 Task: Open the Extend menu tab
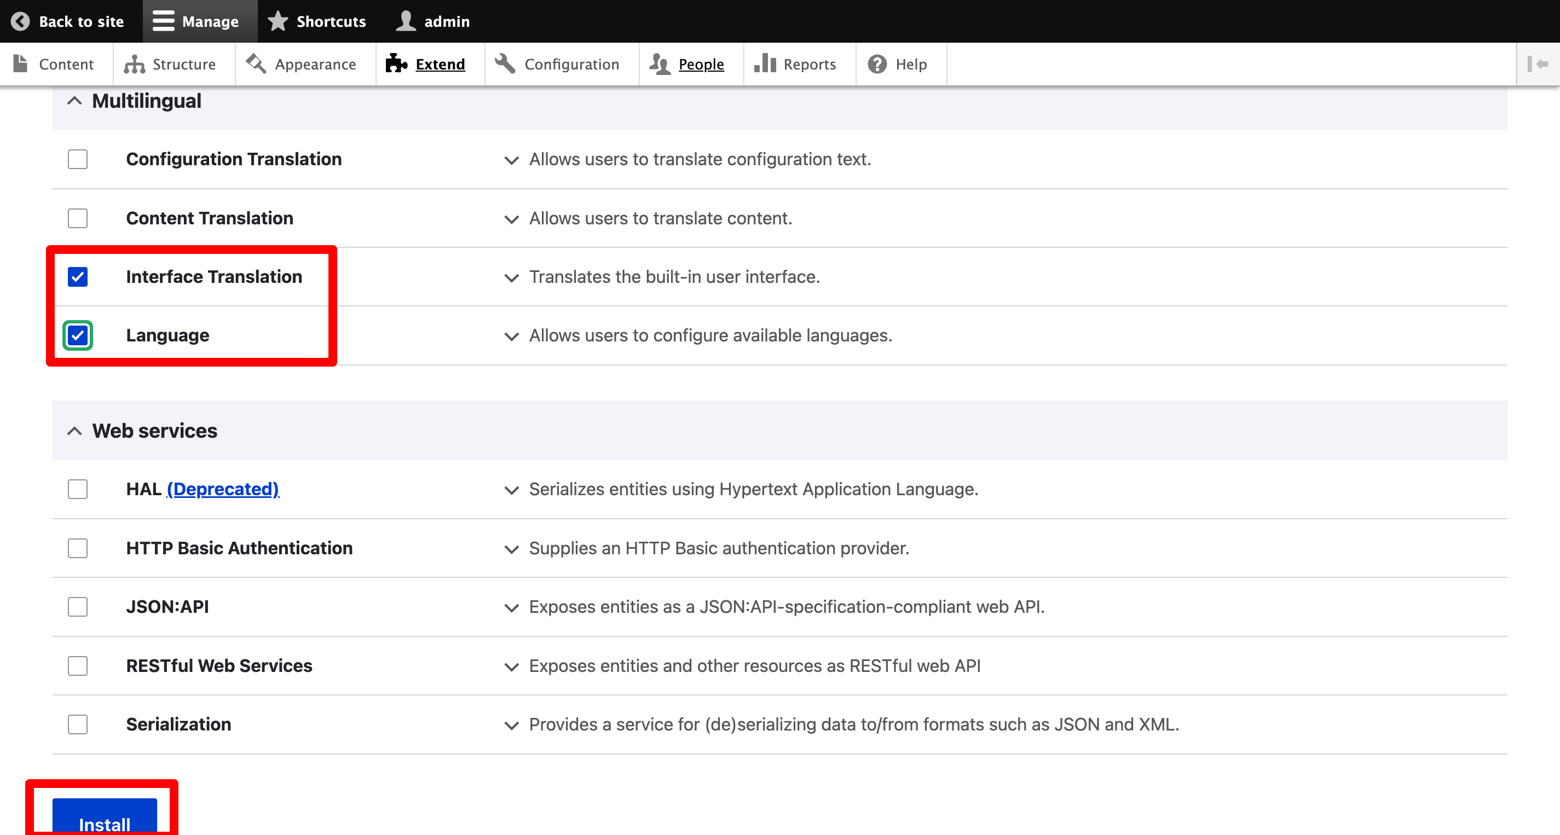(x=440, y=64)
